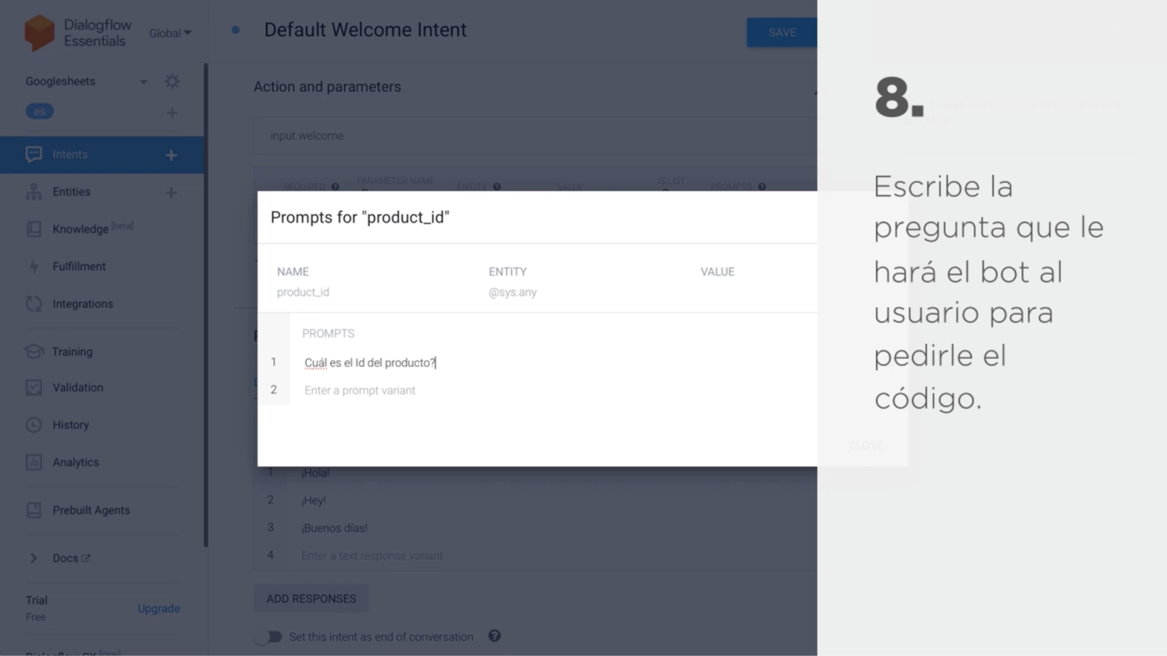Image resolution: width=1167 pixels, height=656 pixels.
Task: Go to Integrations menu item
Action: [x=82, y=304]
